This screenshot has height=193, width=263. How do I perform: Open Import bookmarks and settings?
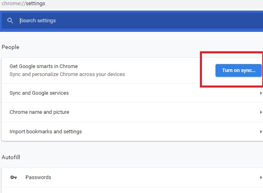(x=132, y=132)
